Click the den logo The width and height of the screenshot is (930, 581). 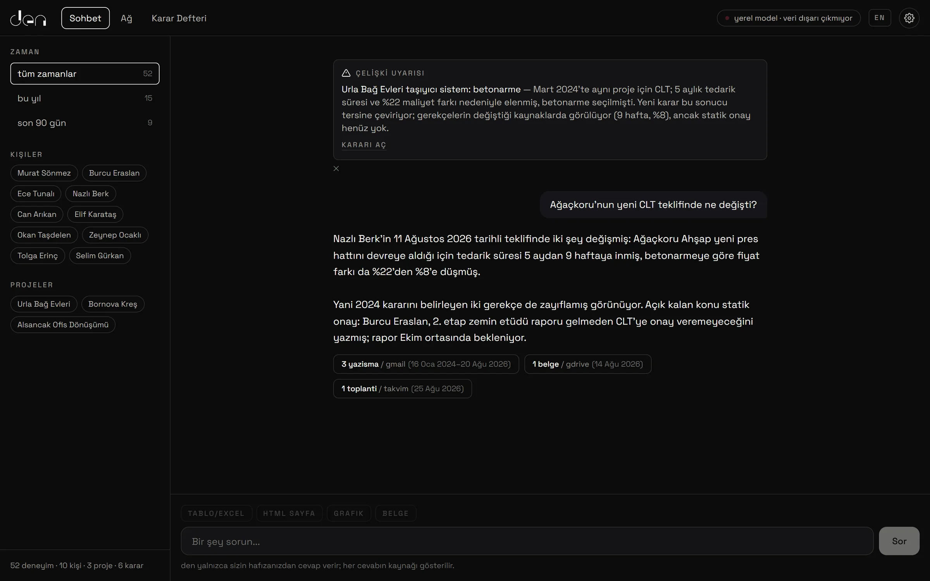point(28,18)
